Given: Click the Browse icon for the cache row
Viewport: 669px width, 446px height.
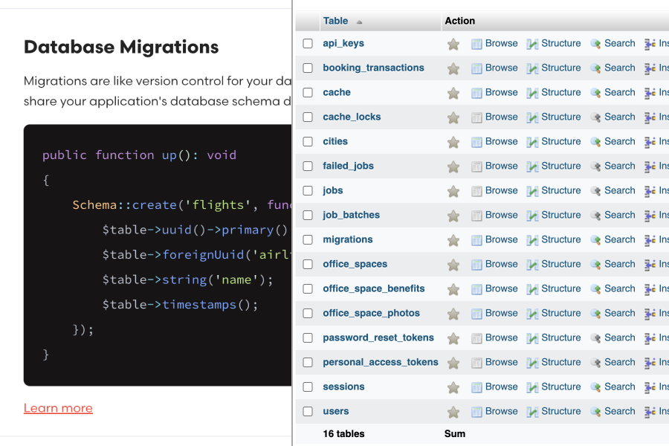Looking at the screenshot, I should coord(476,93).
